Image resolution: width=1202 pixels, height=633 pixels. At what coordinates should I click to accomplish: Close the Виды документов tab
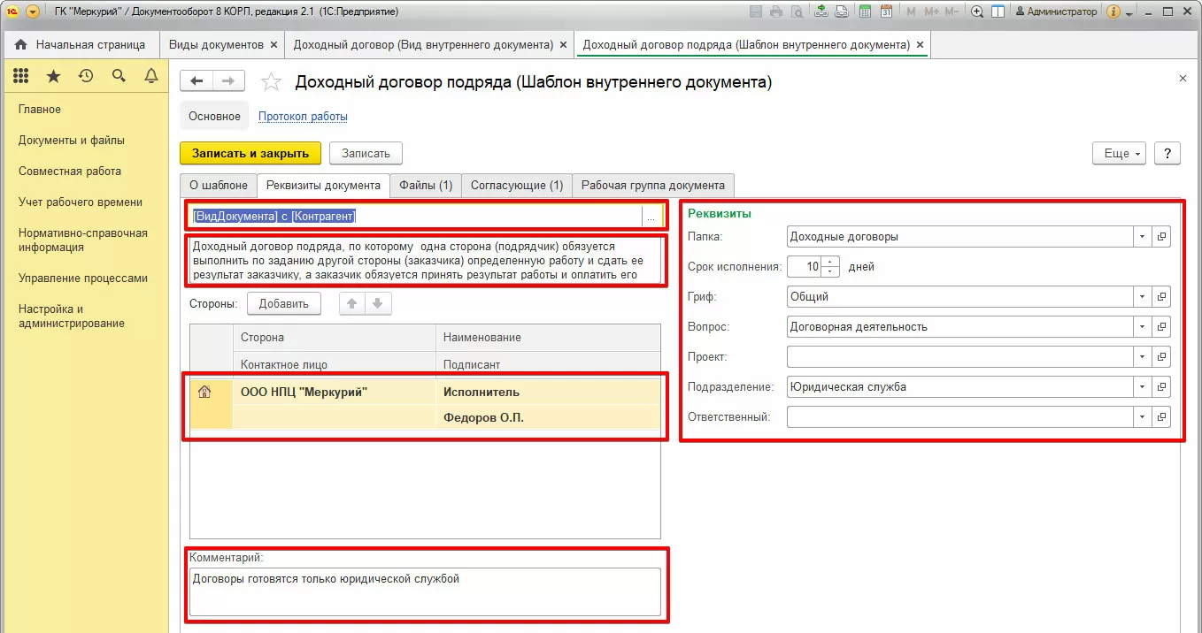coord(274,44)
